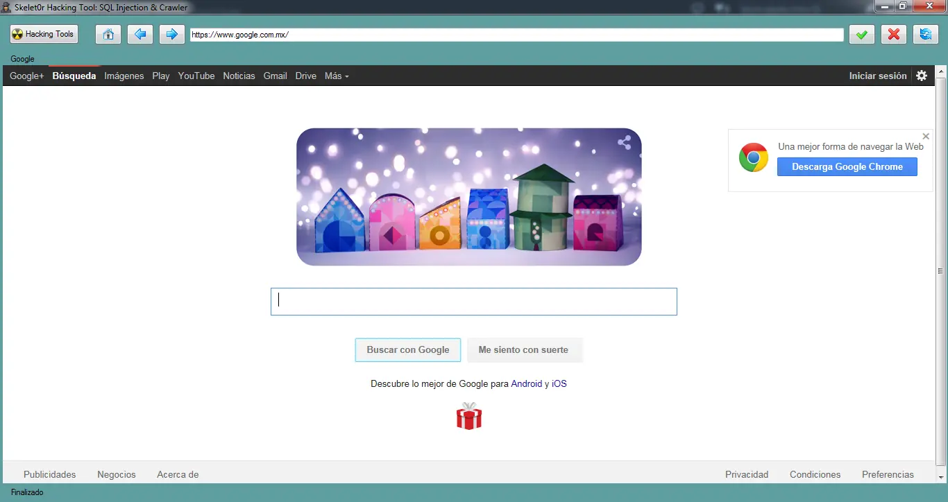
Task: Click the URL address field
Action: pyautogui.click(x=517, y=35)
